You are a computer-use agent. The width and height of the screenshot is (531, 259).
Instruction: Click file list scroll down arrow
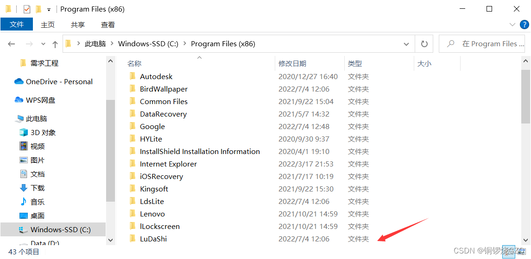coord(525,240)
